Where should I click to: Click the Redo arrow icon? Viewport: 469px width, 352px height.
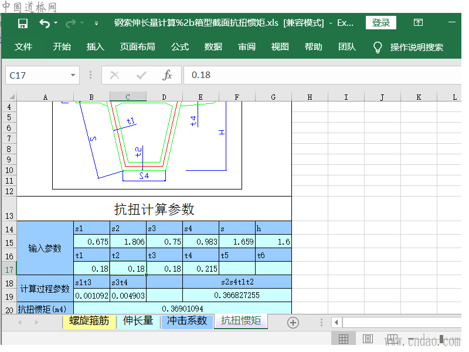coord(70,23)
